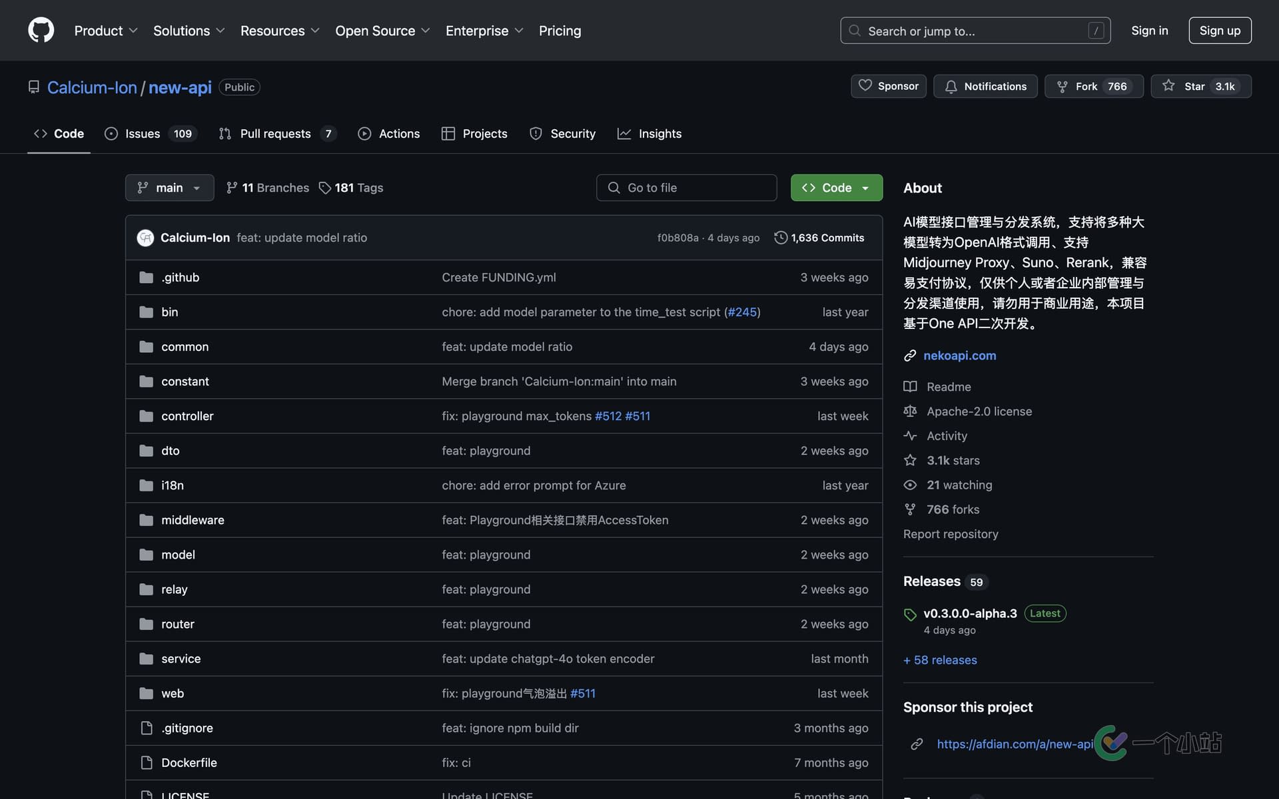Open the new-api repository link
The image size is (1279, 799).
[180, 87]
